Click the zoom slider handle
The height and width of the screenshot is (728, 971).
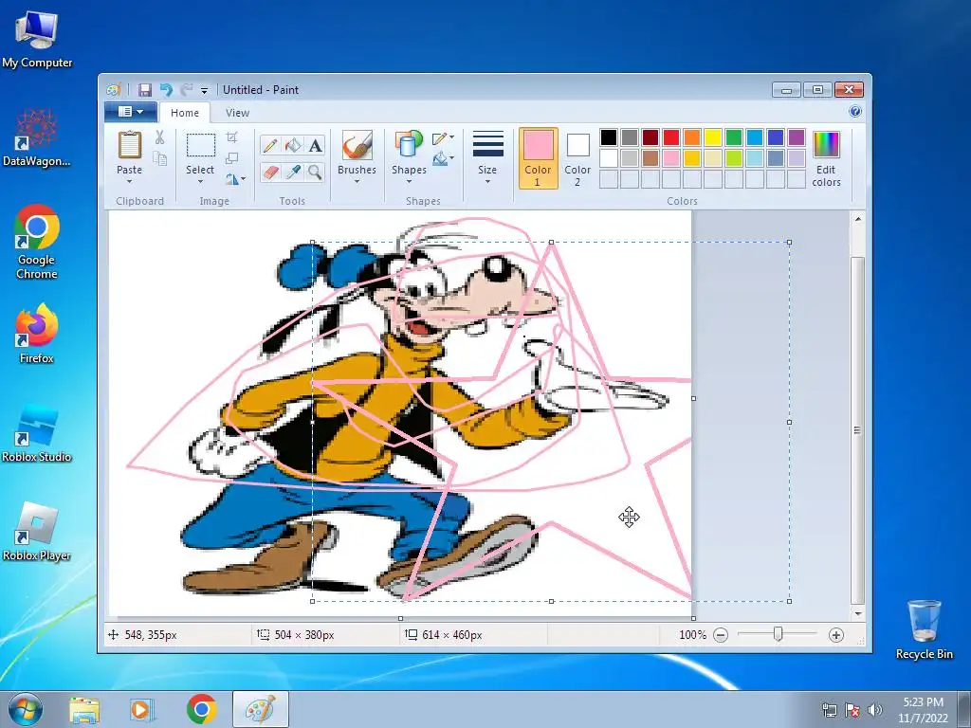779,634
